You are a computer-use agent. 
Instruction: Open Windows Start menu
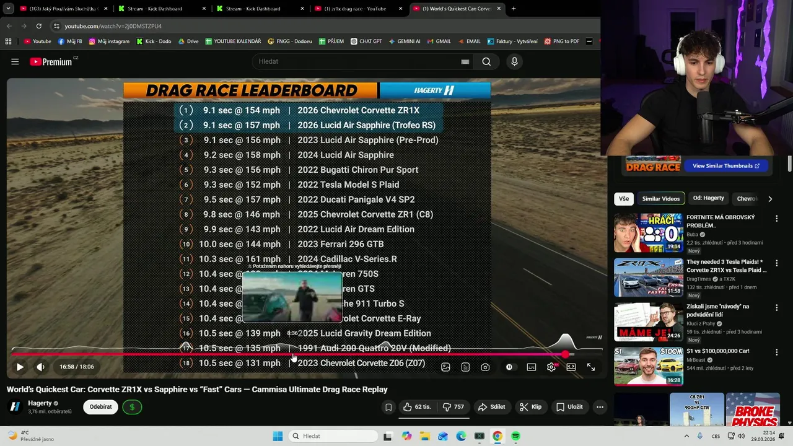tap(278, 436)
